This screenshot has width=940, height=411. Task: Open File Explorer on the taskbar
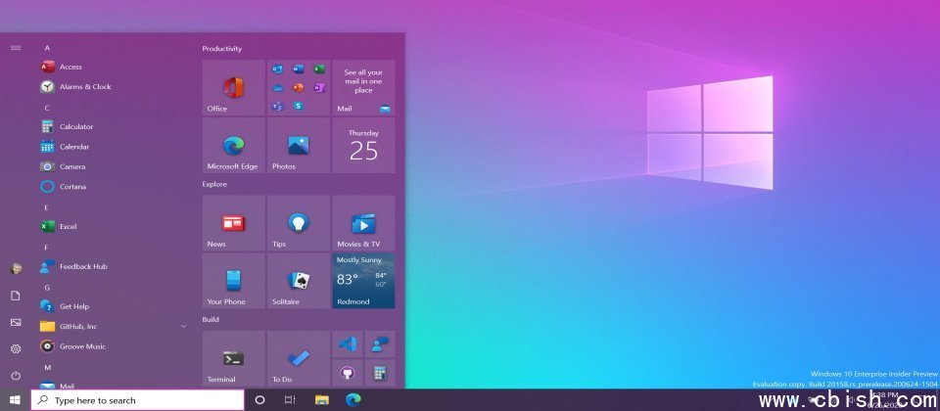[x=322, y=399]
